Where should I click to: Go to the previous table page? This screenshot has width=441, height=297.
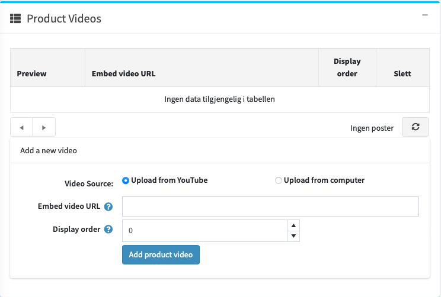[21, 127]
